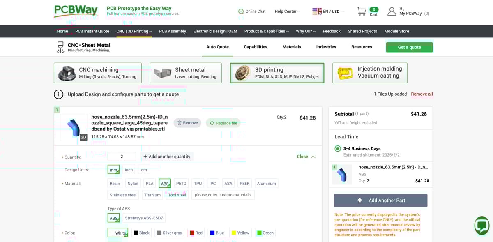Expand the Help Center dropdown

coord(287,12)
